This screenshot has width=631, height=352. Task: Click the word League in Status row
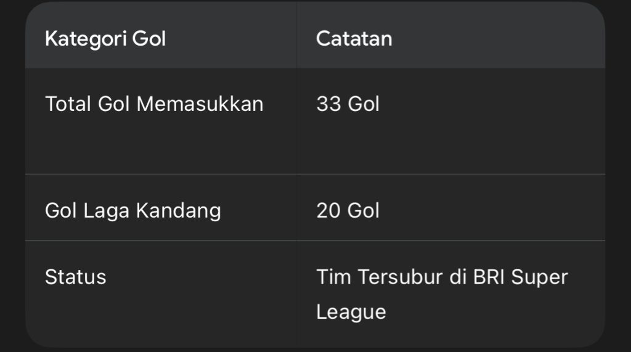click(x=351, y=312)
